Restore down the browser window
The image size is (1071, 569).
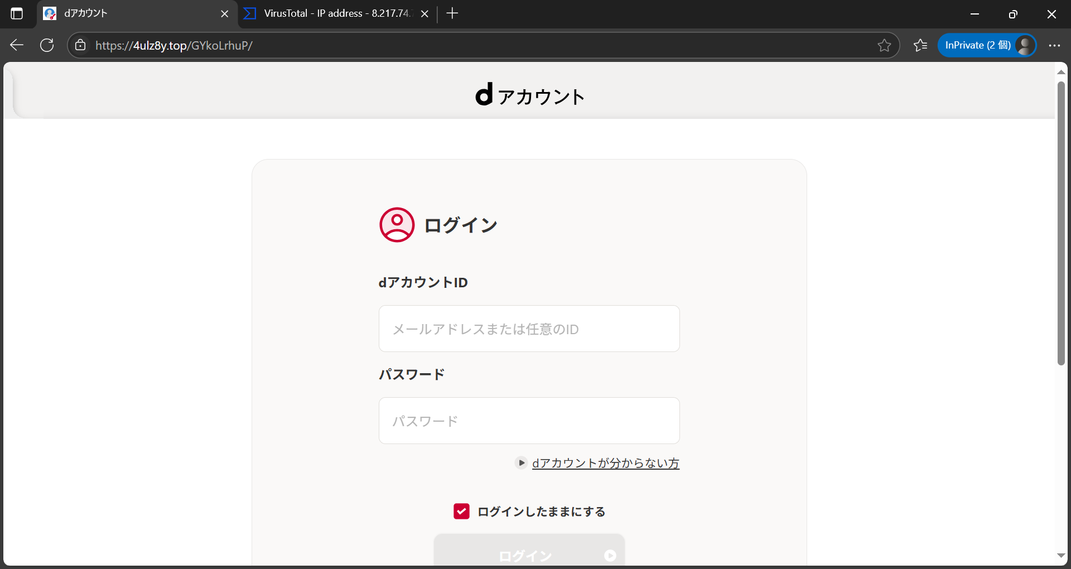(x=1013, y=14)
